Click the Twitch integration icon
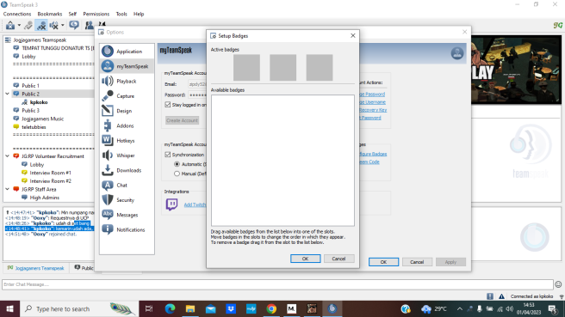The image size is (565, 317). [171, 204]
